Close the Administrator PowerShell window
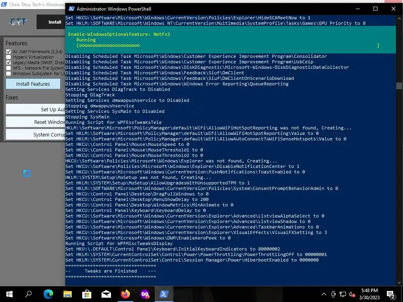403x302 pixels. tap(393, 9)
